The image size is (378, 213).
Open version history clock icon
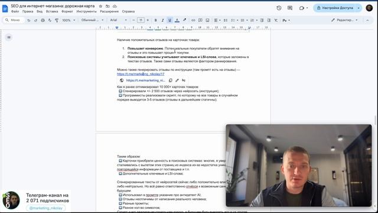coord(279,8)
